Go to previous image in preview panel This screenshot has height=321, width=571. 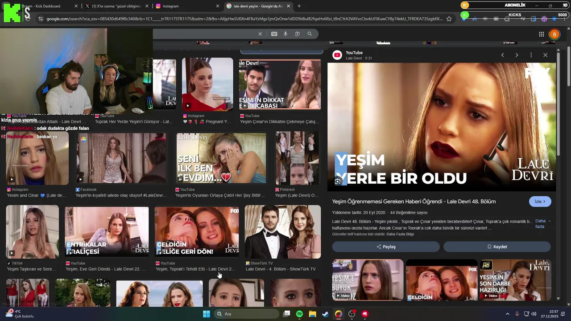pyautogui.click(x=502, y=55)
